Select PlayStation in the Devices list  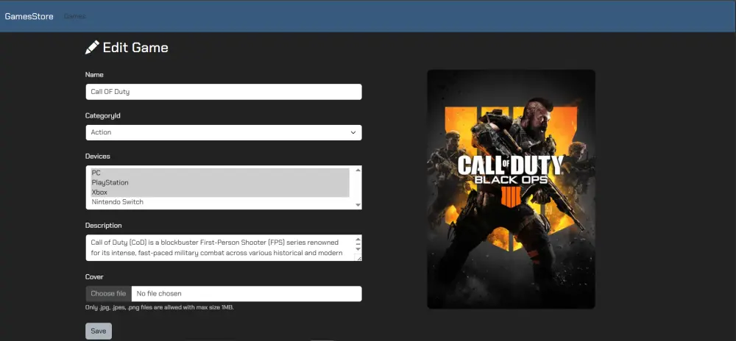click(220, 183)
